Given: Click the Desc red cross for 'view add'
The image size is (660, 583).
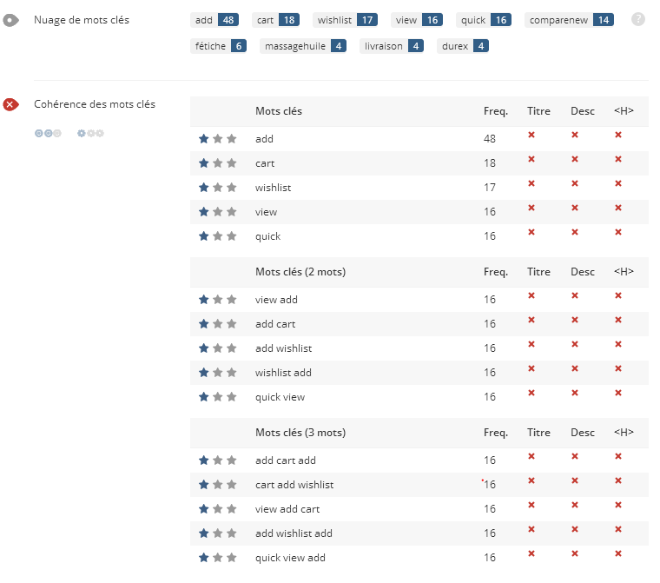Looking at the screenshot, I should click(x=575, y=295).
